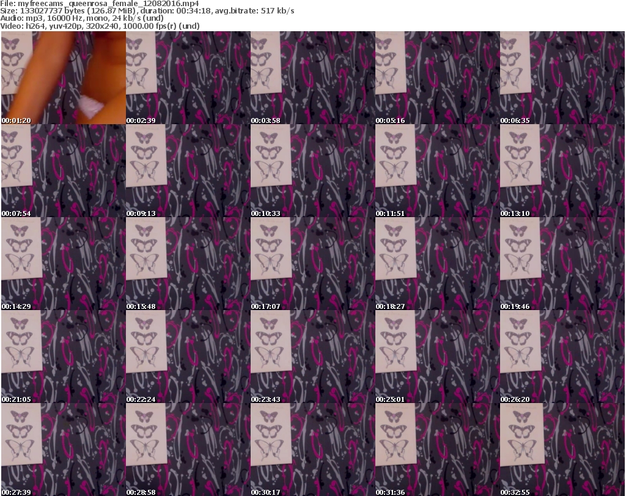Open the 00:17:07 thumbnail
626x496 pixels.
[312, 264]
